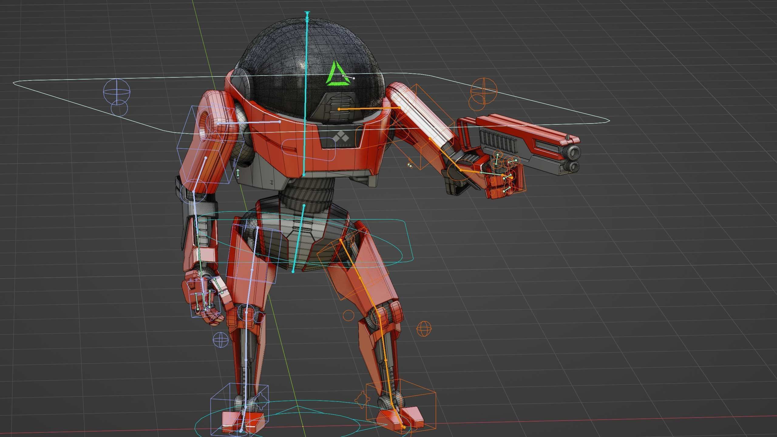Select the cyan spine bone through the chest

click(x=305, y=97)
